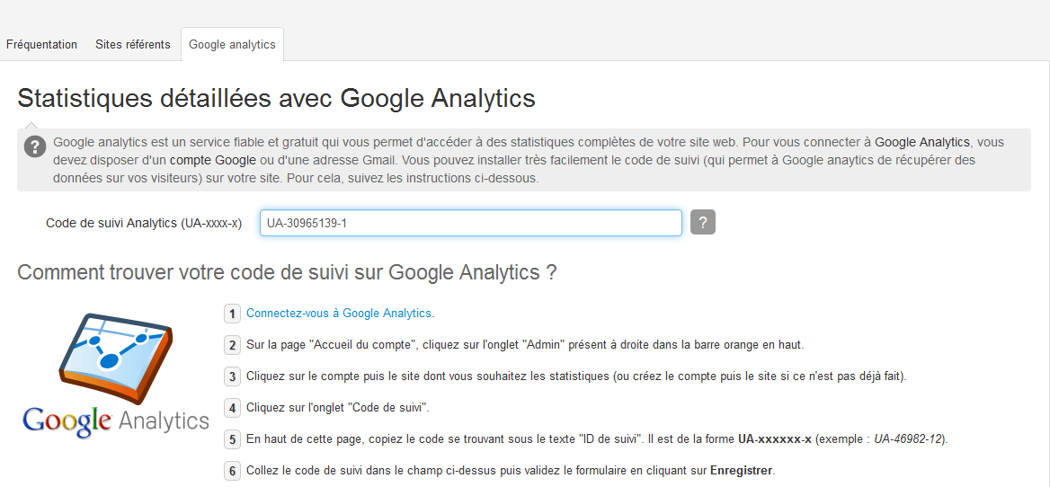The image size is (1050, 487).
Task: Select the Google analytics tab
Action: tap(232, 45)
